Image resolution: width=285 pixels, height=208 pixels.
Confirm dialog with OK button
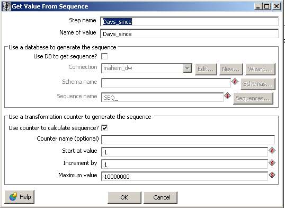(124, 197)
